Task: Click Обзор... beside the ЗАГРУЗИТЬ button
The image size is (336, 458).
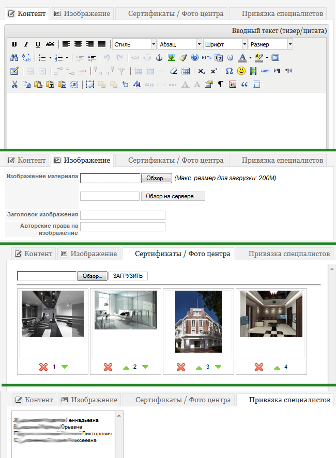Action: coord(92,276)
